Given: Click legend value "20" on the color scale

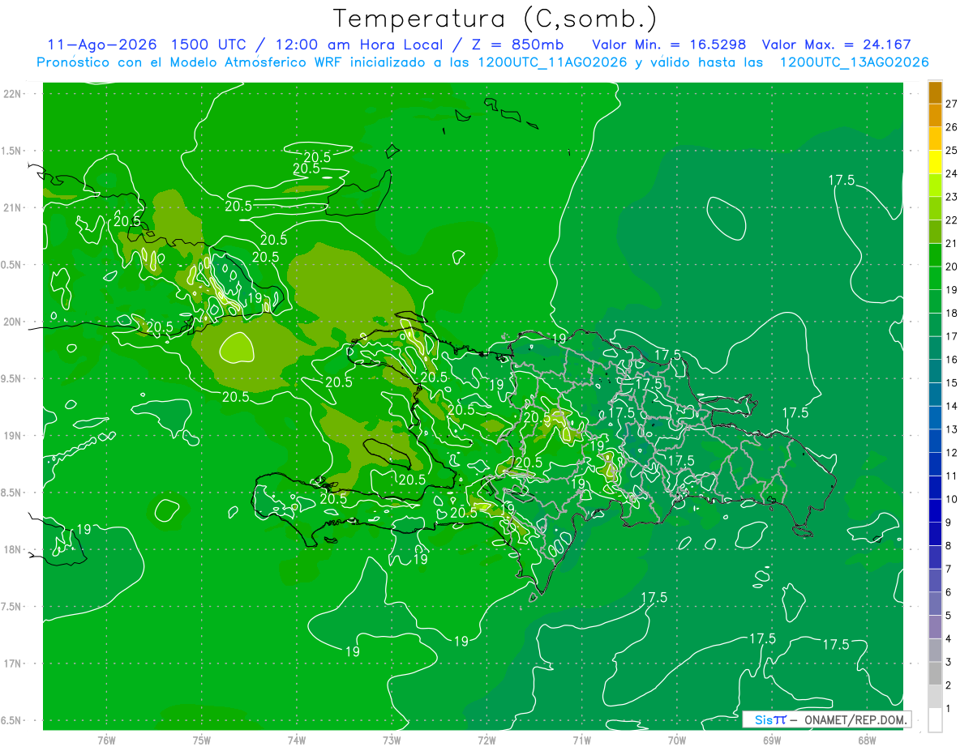Looking at the screenshot, I should click(952, 267).
